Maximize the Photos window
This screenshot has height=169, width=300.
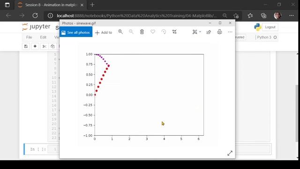[x=220, y=23]
